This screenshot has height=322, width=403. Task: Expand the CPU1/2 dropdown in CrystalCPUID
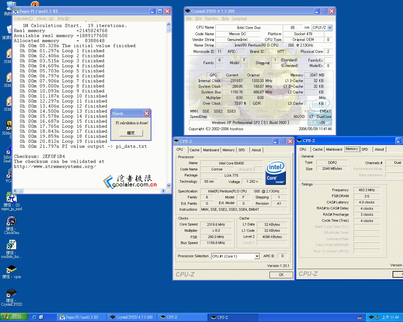pos(330,28)
